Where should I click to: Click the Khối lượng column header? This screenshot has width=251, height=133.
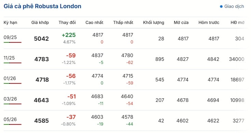[x=154, y=23]
